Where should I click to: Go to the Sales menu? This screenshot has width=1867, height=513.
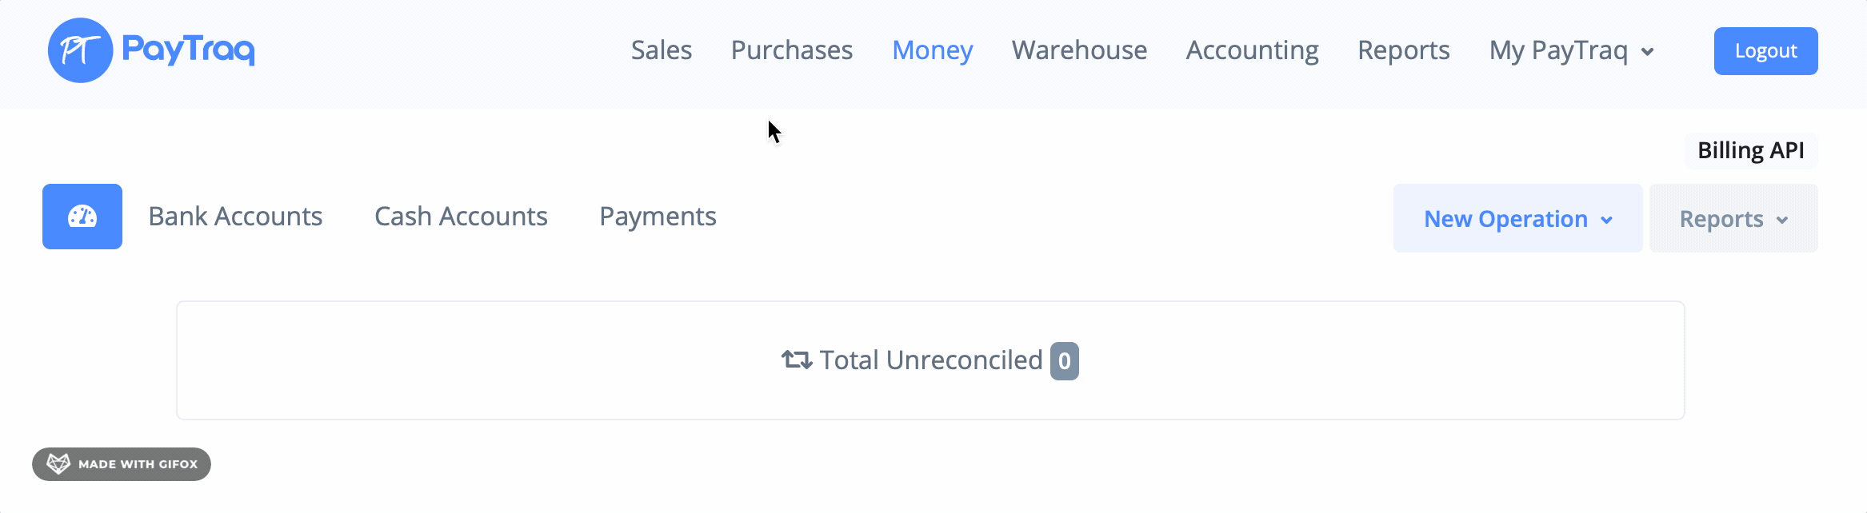661,50
